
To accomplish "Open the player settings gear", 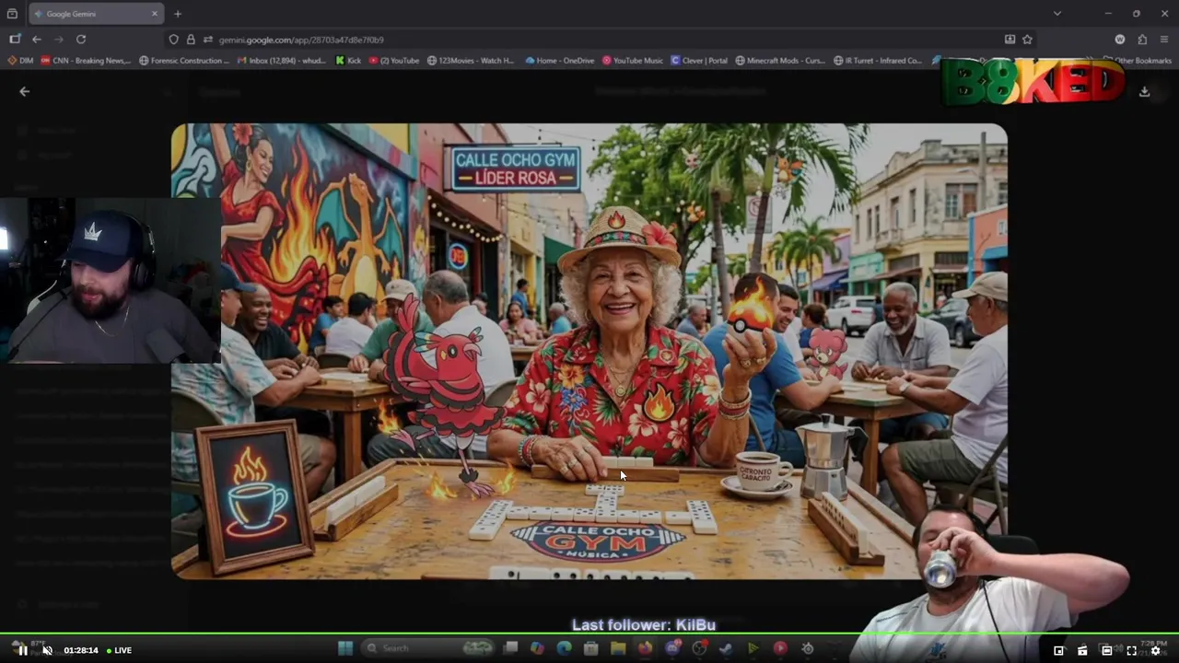I will [x=1156, y=650].
